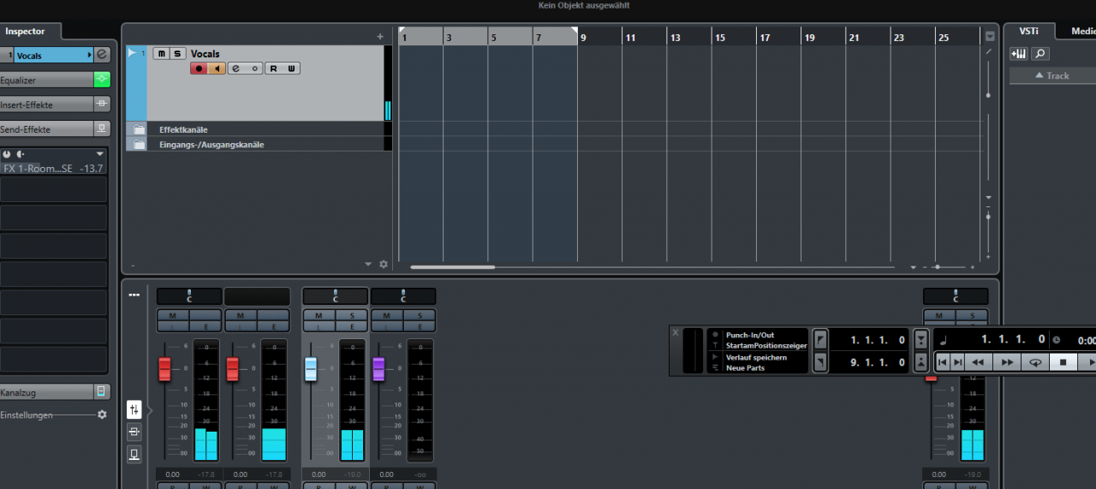Click the Send-Effekte bypass icon
1096x489 pixels.
(x=102, y=129)
